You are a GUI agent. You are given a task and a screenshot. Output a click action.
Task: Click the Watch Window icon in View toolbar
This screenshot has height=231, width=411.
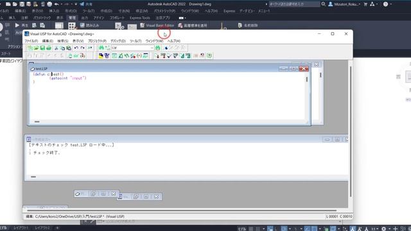[146, 56]
